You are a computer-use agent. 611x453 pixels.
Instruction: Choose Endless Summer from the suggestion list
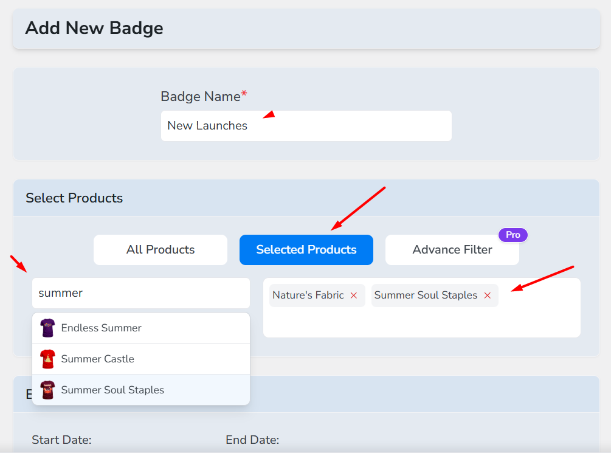(x=101, y=328)
